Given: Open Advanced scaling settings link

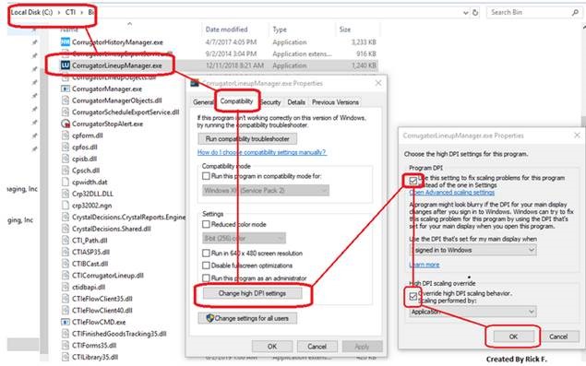Looking at the screenshot, I should pyautogui.click(x=452, y=193).
